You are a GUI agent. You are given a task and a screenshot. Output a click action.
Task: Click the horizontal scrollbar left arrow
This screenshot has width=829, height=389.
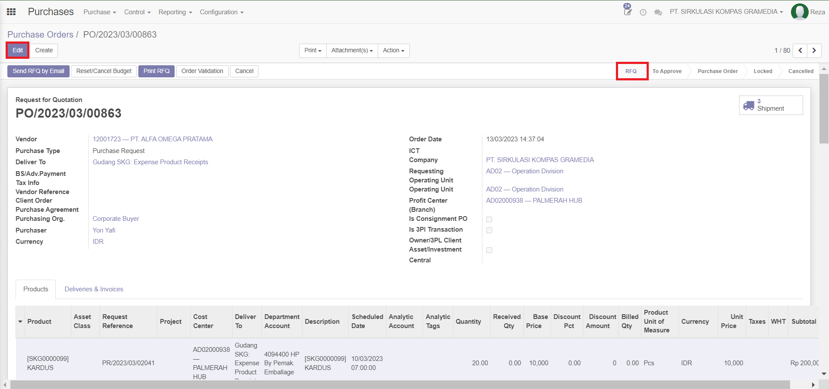point(5,385)
